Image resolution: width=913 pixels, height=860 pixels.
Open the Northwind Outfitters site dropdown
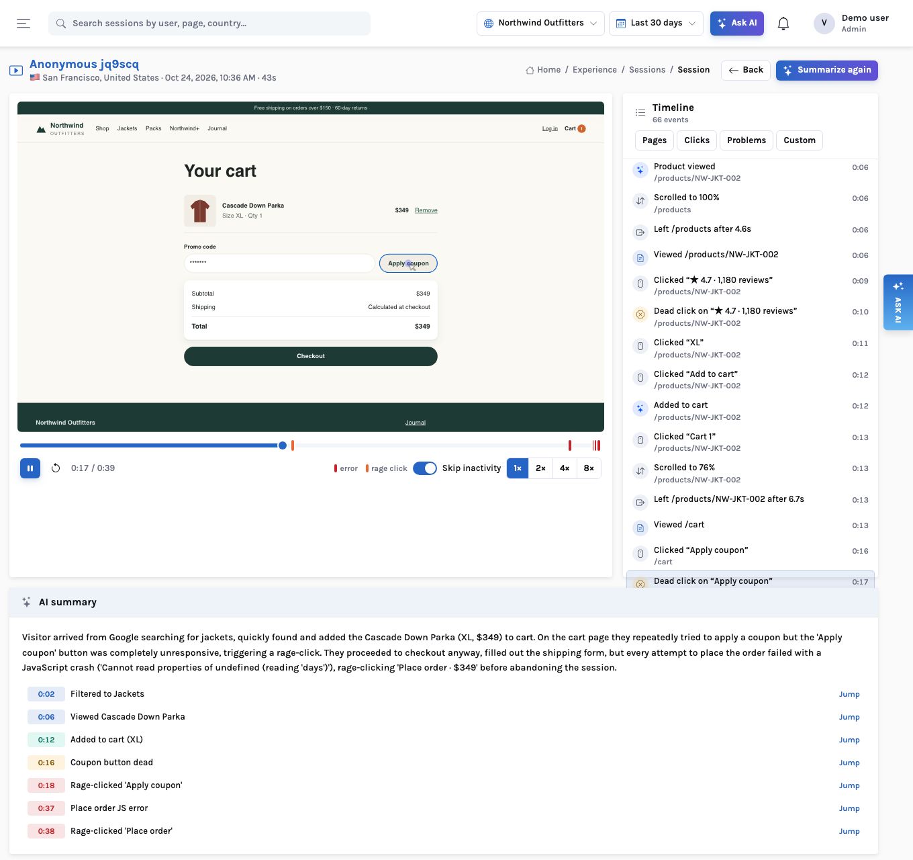point(540,24)
